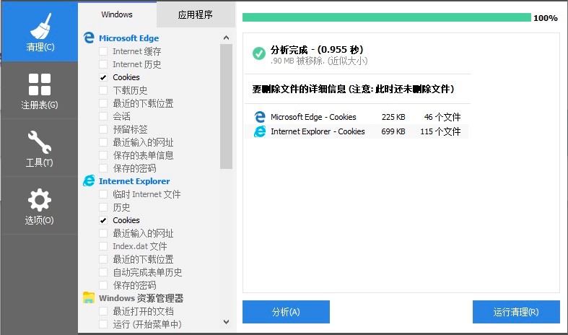This screenshot has width=568, height=335.
Task: Enable Index.dat 文件 checkbox
Action: point(103,246)
